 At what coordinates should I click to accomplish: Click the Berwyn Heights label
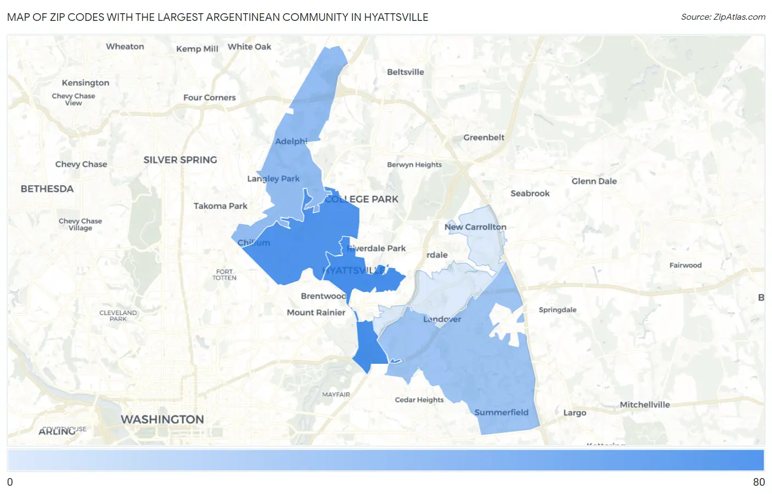click(414, 165)
